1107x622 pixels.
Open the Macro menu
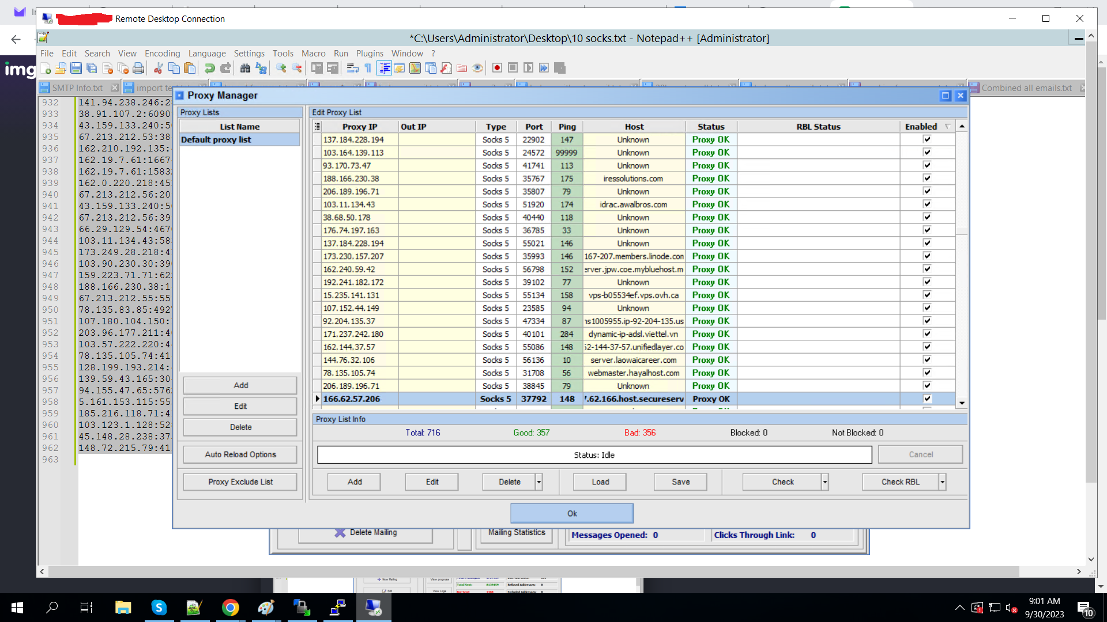pyautogui.click(x=314, y=53)
